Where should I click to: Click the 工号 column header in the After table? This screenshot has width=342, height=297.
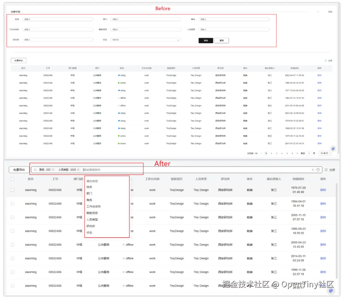[55, 179]
